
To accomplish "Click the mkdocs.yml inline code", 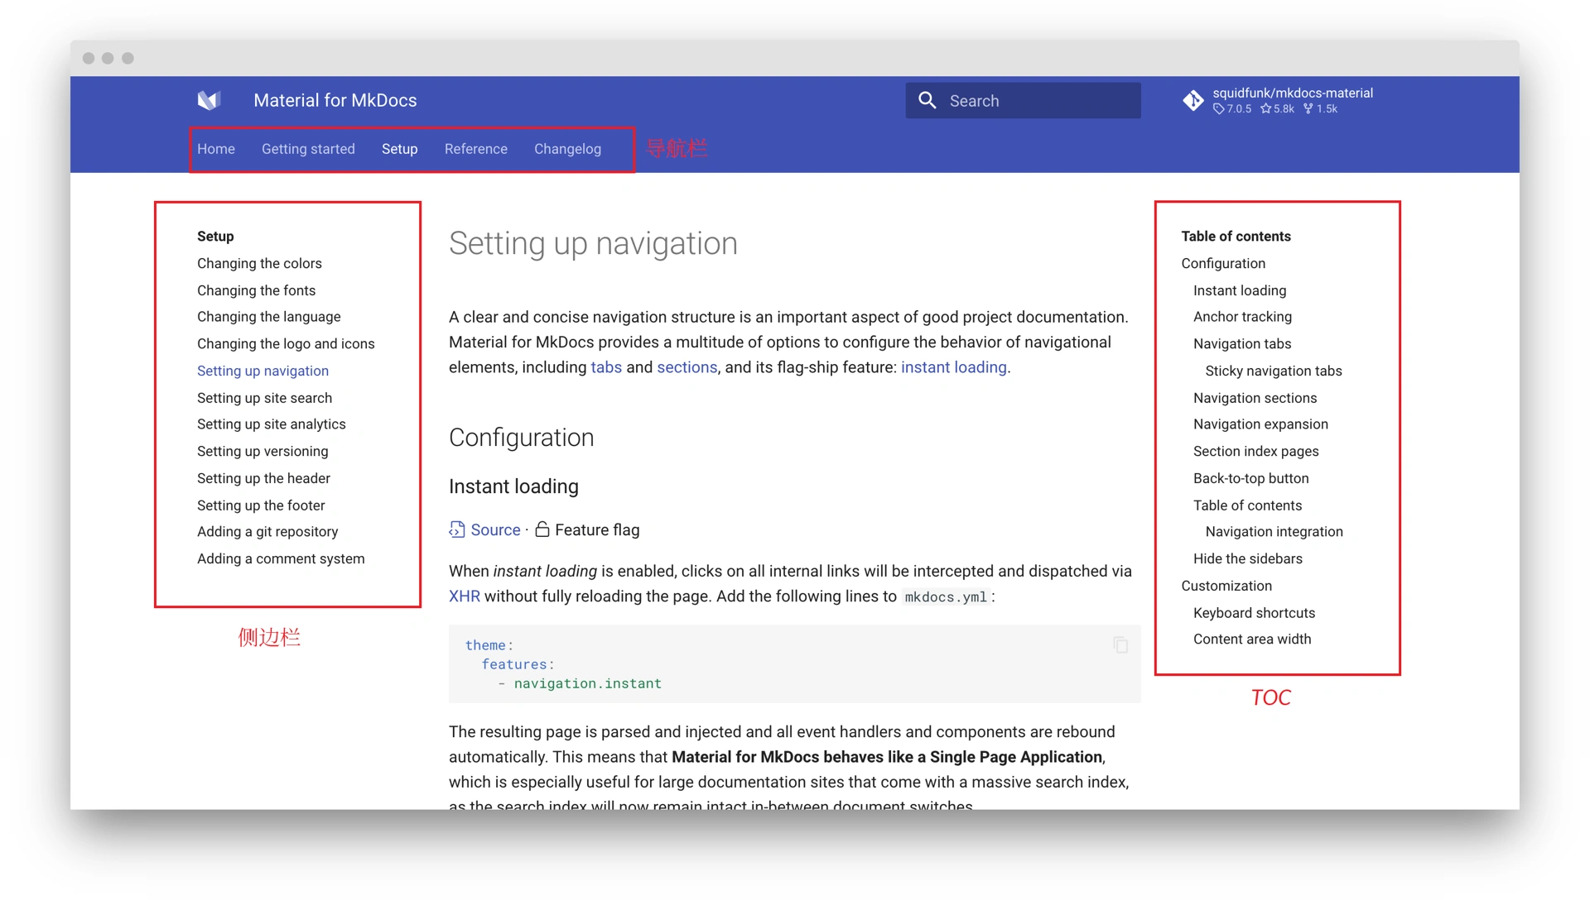I will click(946, 597).
